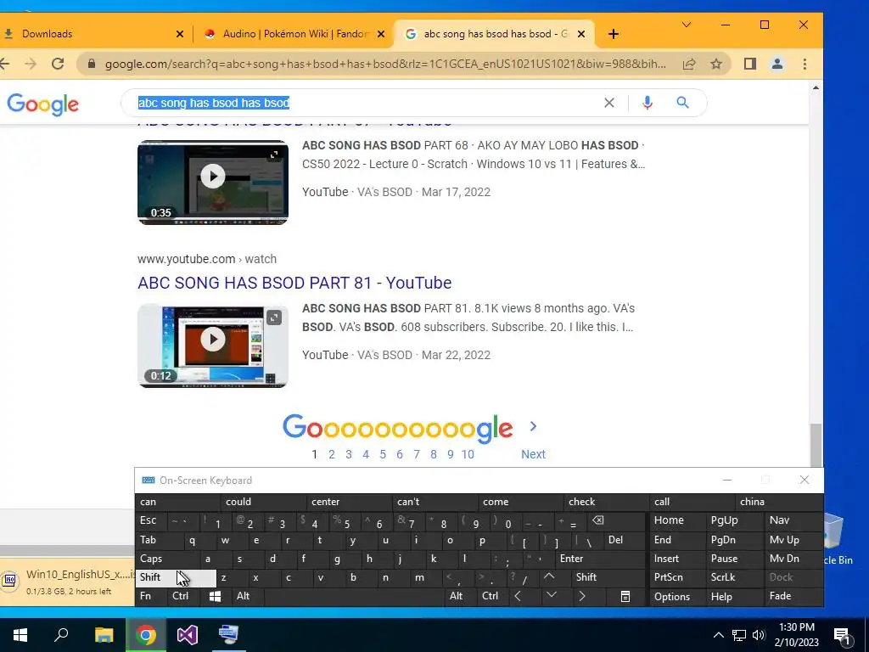Image resolution: width=869 pixels, height=652 pixels.
Task: Open the Chrome profile avatar
Action: pyautogui.click(x=777, y=64)
